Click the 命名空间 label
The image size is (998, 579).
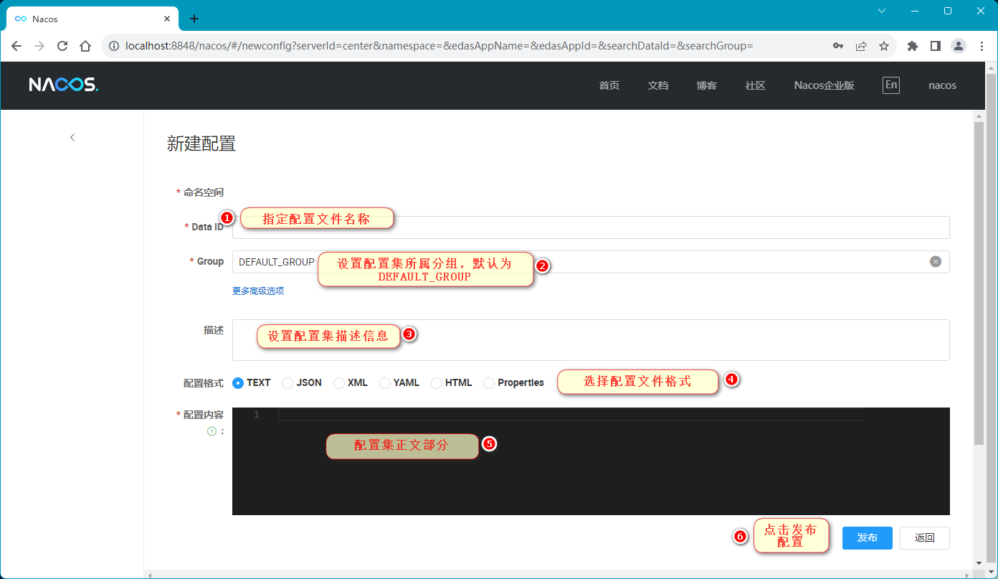click(x=204, y=192)
